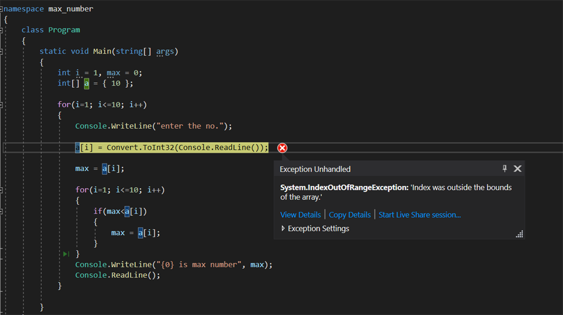Screen dimensions: 563x315
Task: Click the 'if(max<a[i])' line
Action: (x=120, y=211)
